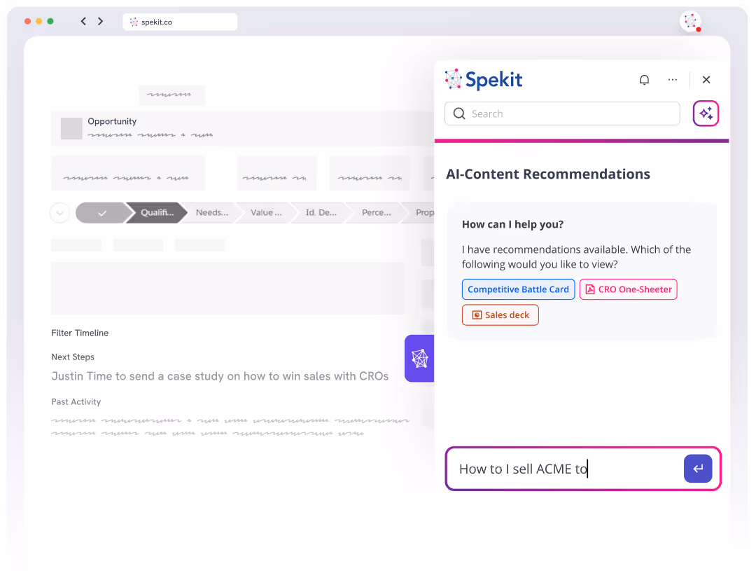Click the Opportunity record icon
Image resolution: width=756 pixels, height=571 pixels.
[x=71, y=128]
